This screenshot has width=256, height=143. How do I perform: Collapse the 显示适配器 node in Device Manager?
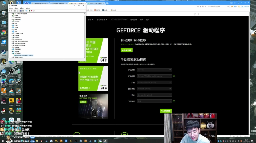[x=11, y=53]
